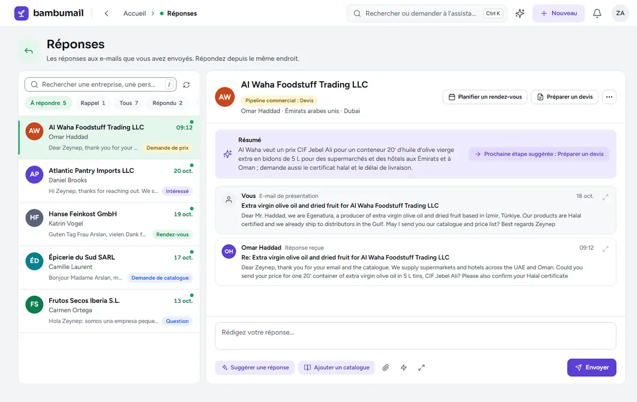Attach a file with the paperclip icon

coord(386,368)
